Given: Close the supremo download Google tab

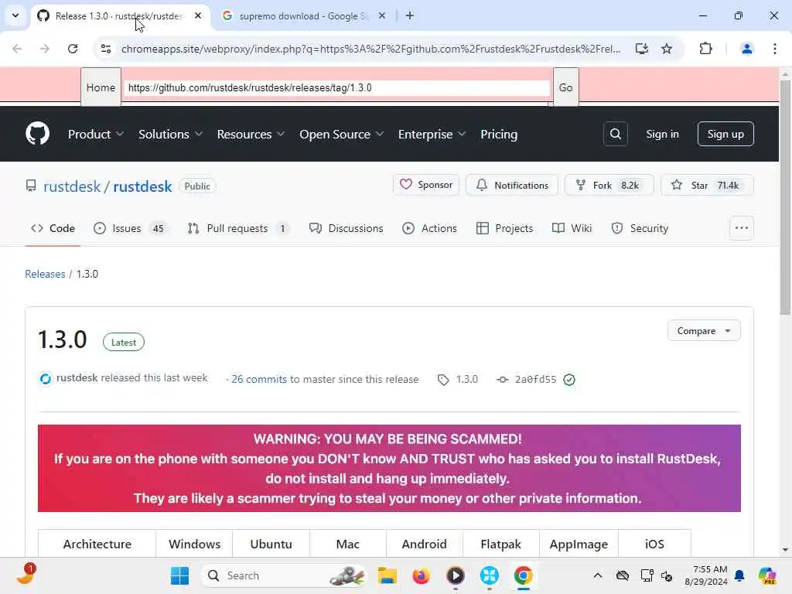Looking at the screenshot, I should 382,15.
